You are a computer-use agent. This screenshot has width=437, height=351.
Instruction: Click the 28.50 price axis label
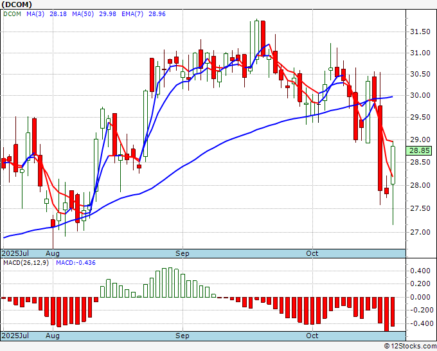(x=420, y=162)
